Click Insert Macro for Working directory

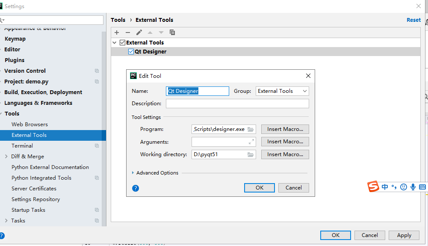tap(285, 154)
